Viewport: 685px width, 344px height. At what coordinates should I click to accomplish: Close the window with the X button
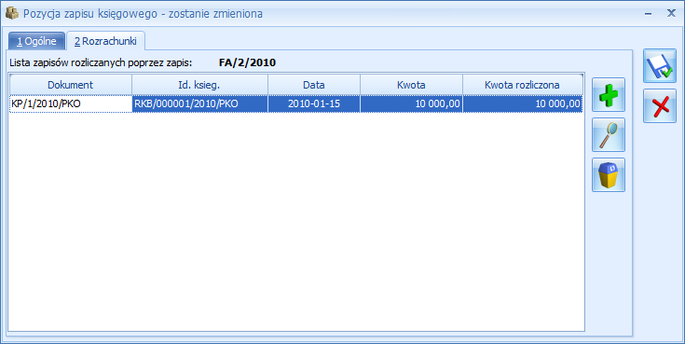pos(671,14)
